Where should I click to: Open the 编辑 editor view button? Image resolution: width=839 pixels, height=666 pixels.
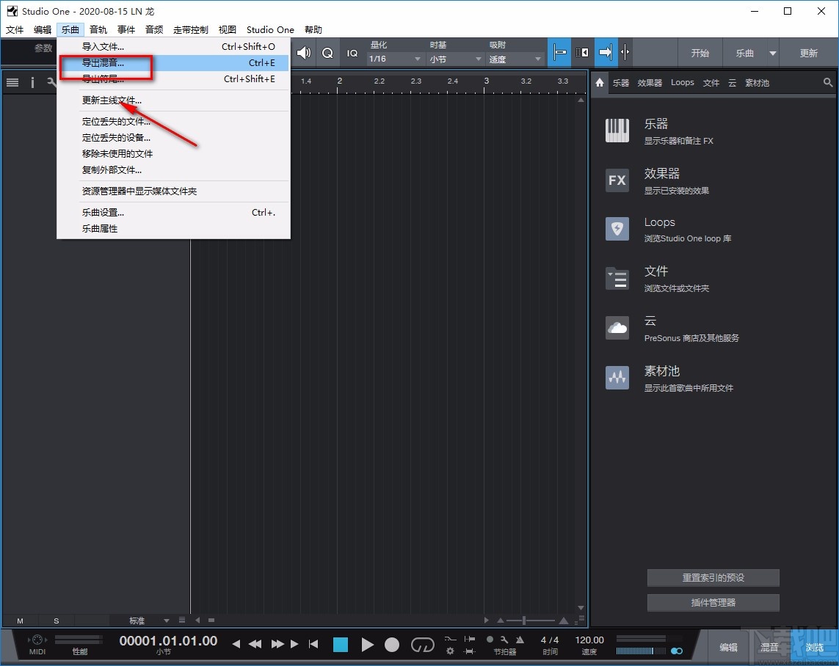[x=728, y=647]
